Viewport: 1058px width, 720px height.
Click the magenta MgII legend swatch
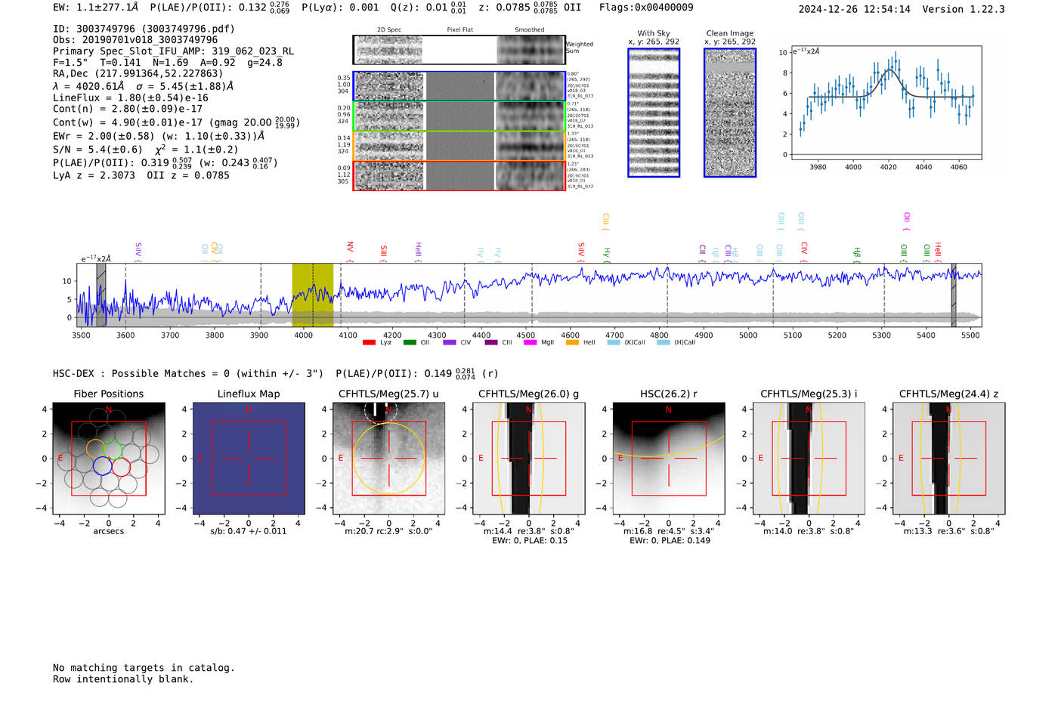click(x=530, y=342)
